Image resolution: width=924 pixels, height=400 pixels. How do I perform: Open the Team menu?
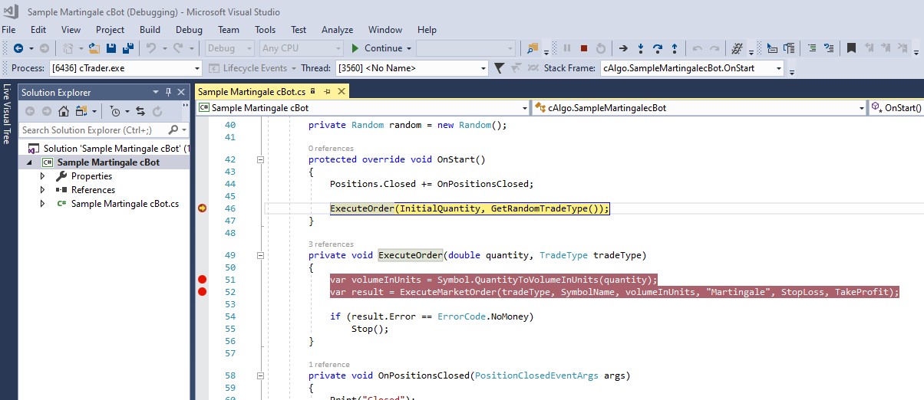pyautogui.click(x=229, y=30)
